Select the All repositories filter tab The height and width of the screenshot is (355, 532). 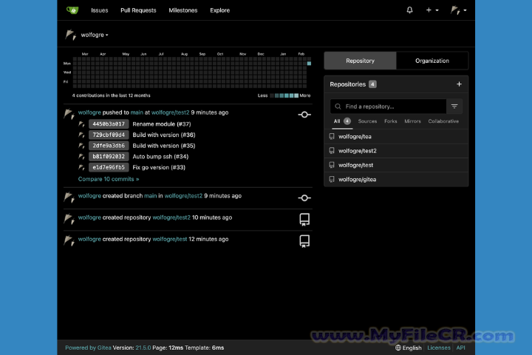click(x=342, y=121)
